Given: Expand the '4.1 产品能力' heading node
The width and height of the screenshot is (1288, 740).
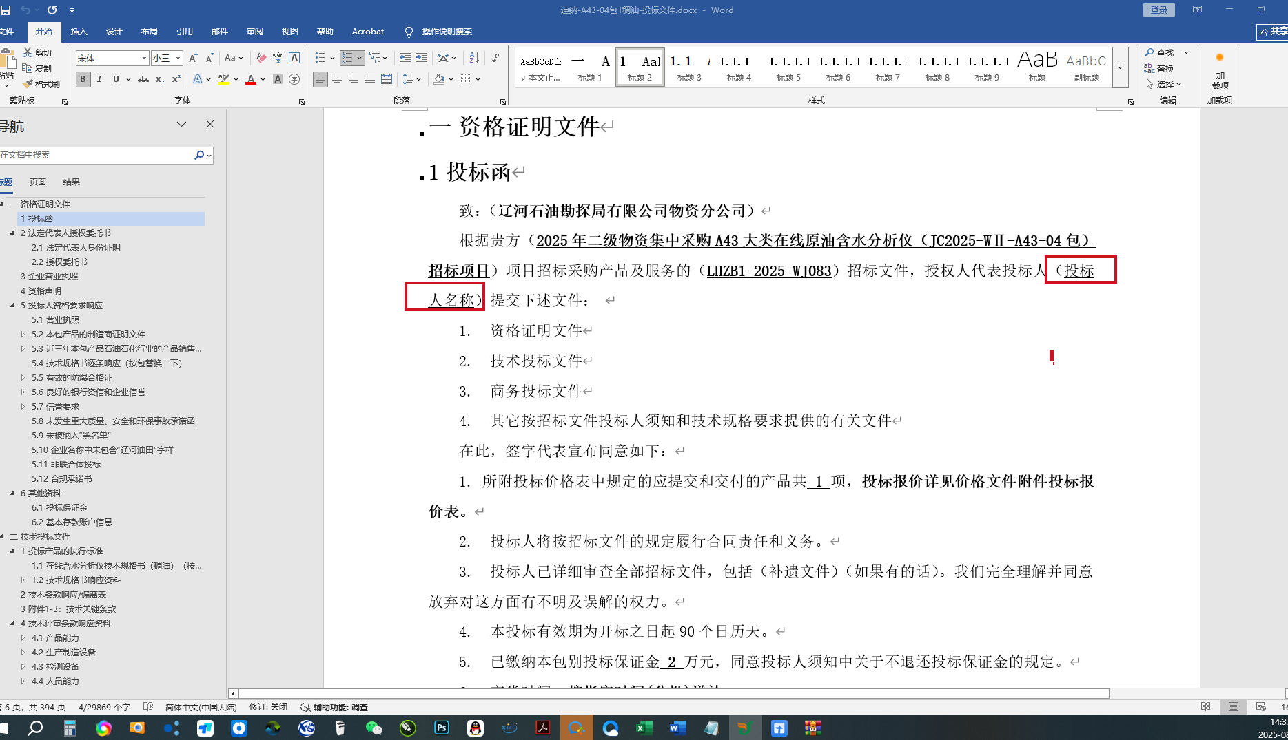Looking at the screenshot, I should click(x=23, y=637).
